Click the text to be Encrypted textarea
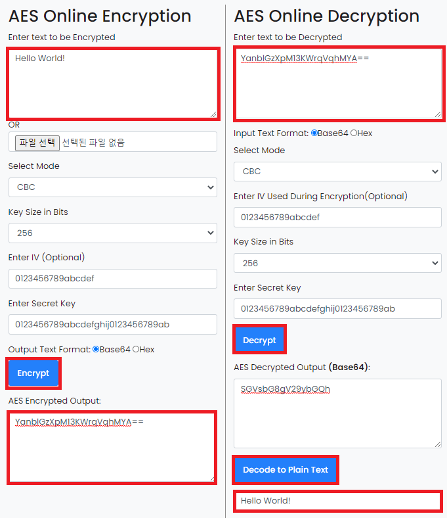The height and width of the screenshot is (518, 447). click(x=112, y=83)
